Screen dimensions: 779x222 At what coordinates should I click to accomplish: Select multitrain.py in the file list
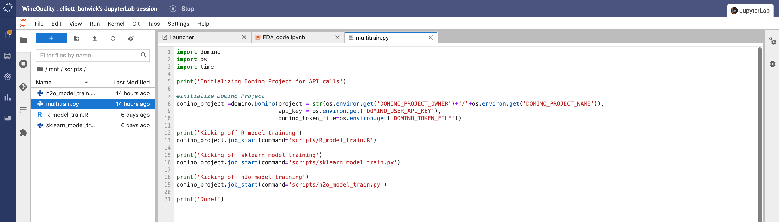point(93,104)
